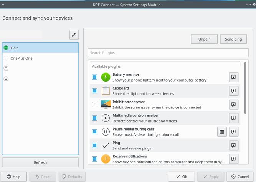256x182 pixels.
Task: Click the 'Available plugins' heading
Action: pyautogui.click(x=106, y=67)
